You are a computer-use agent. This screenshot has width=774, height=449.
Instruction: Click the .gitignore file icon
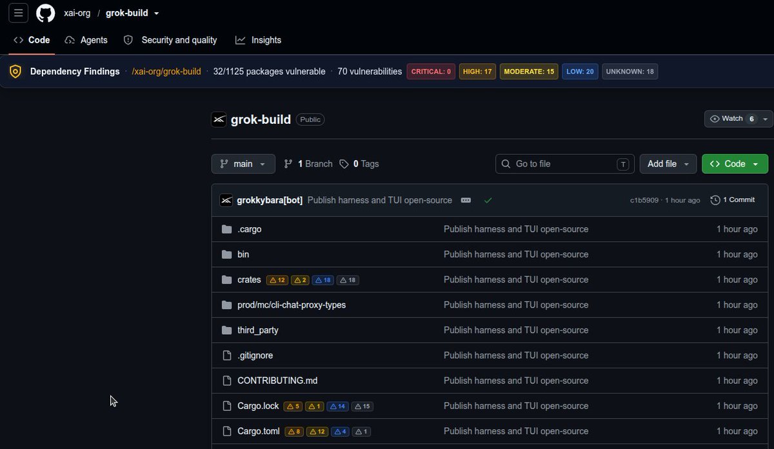coord(226,355)
